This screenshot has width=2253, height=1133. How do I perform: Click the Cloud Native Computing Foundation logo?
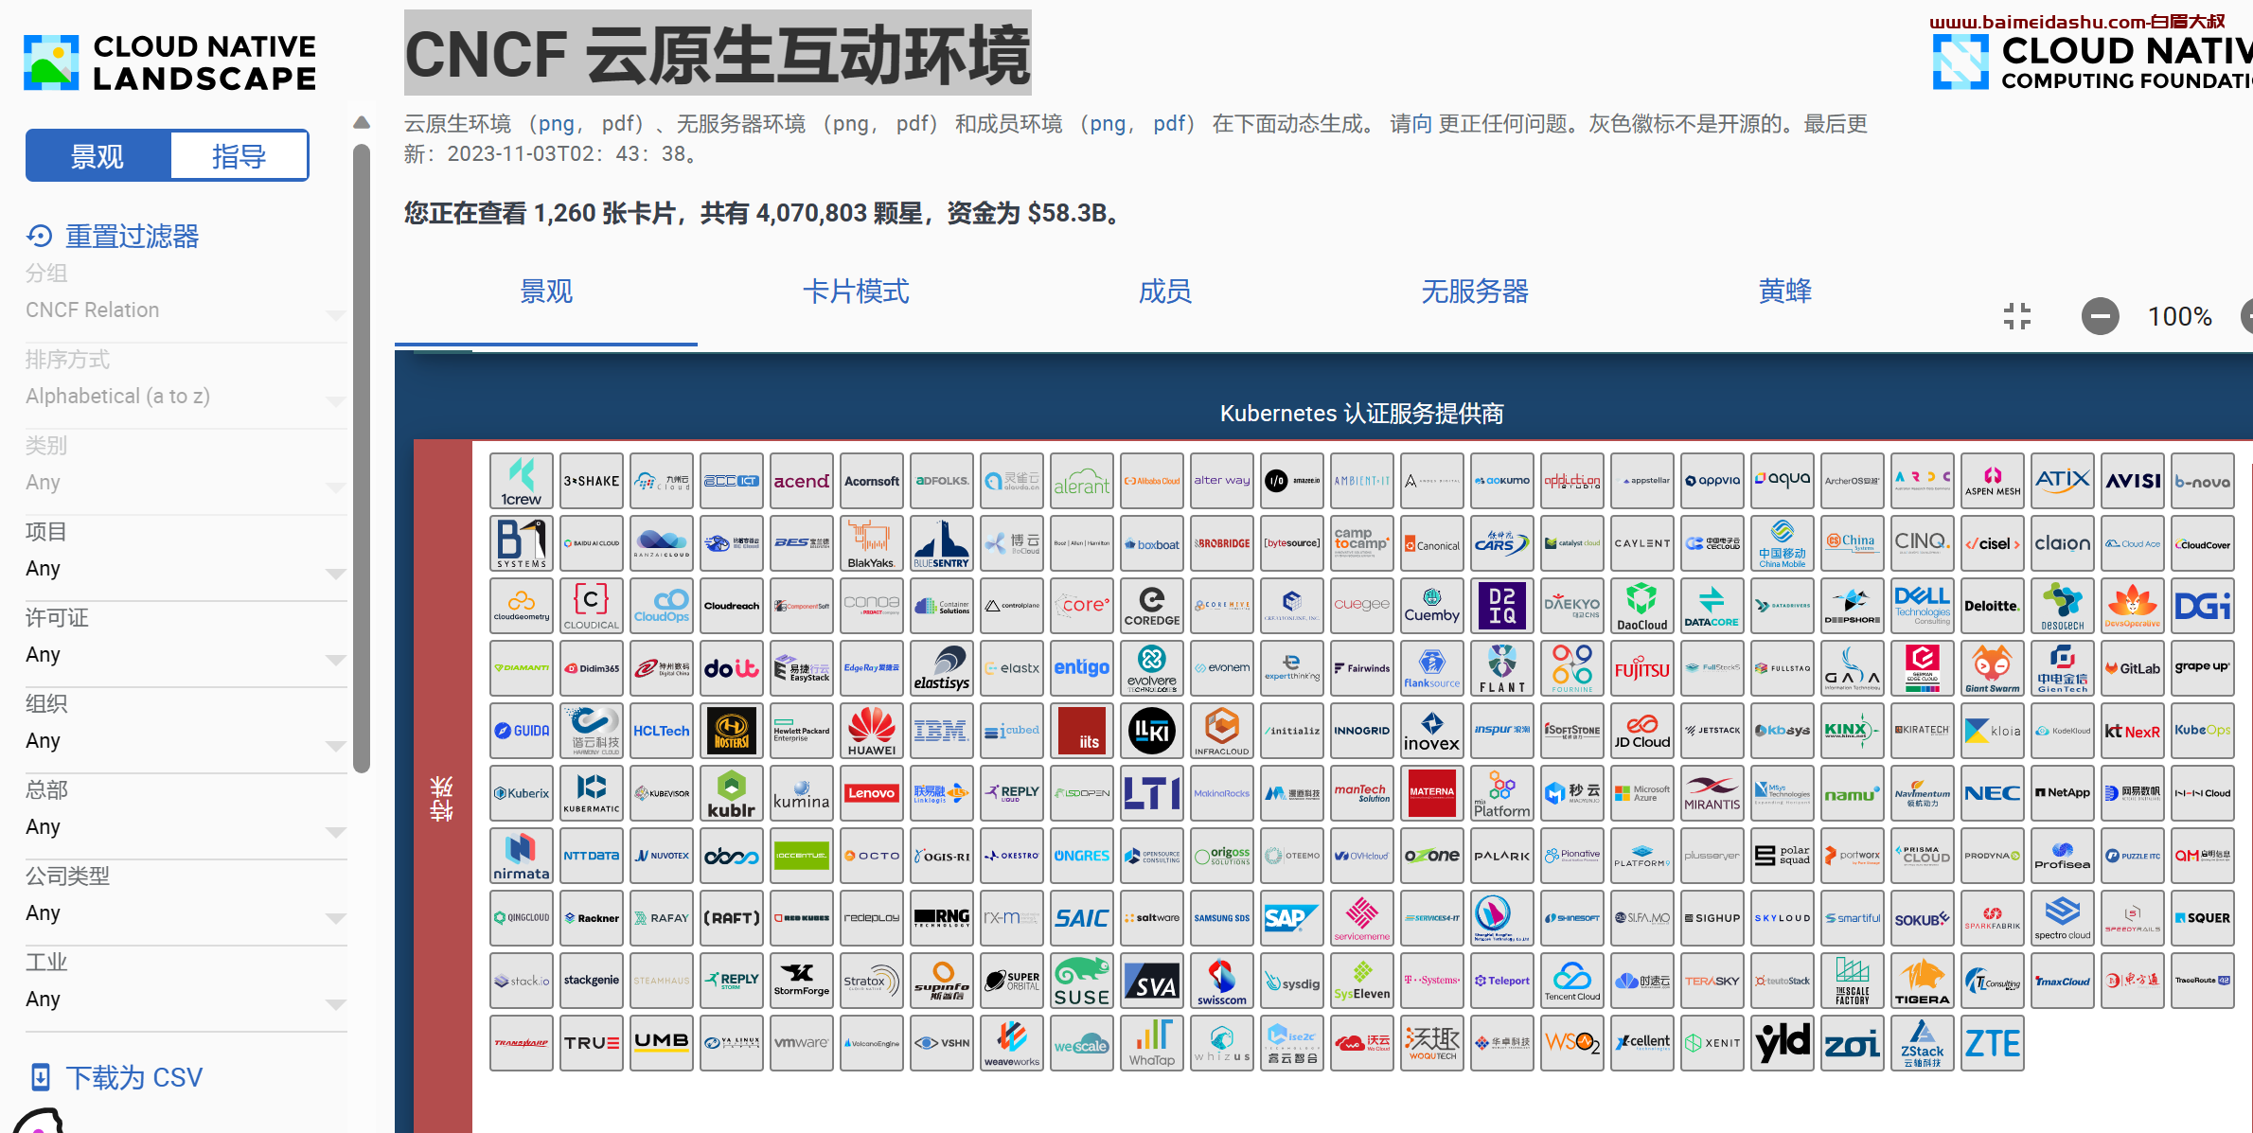click(2092, 62)
